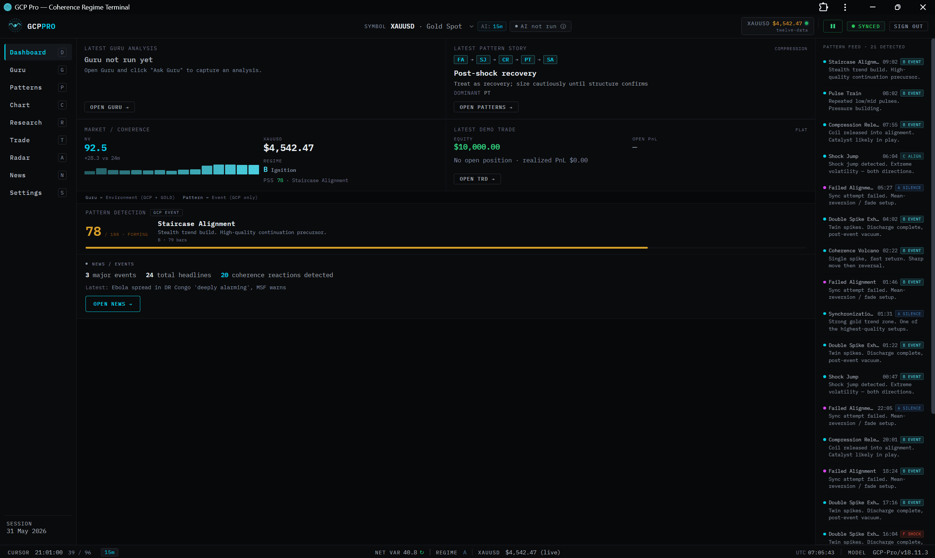The width and height of the screenshot is (935, 558).
Task: Click the GCP EVENT badge
Action: click(166, 212)
